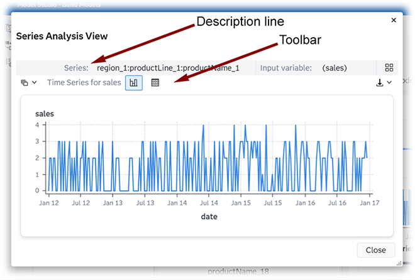The width and height of the screenshot is (415, 280).
Task: Click the 'Jul 13' tick label on the x-axis
Action: tap(145, 203)
